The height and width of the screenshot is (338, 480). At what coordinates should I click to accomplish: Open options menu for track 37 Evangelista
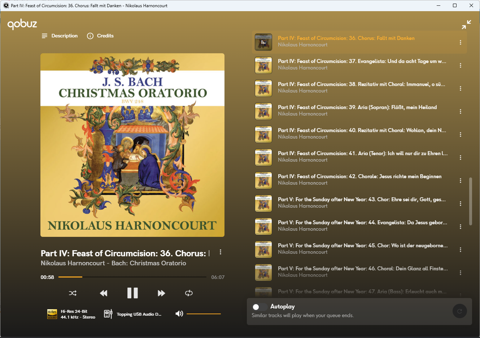[461, 66]
